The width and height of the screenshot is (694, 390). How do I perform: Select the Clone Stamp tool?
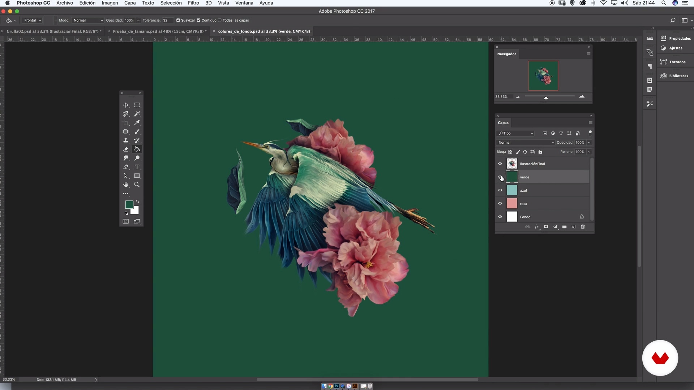(126, 140)
